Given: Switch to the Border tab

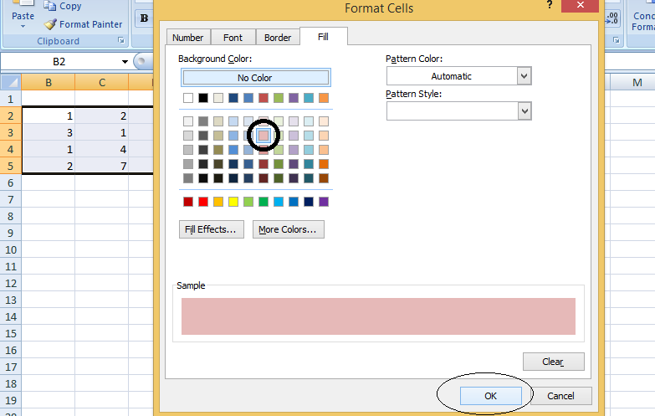Looking at the screenshot, I should coord(278,38).
